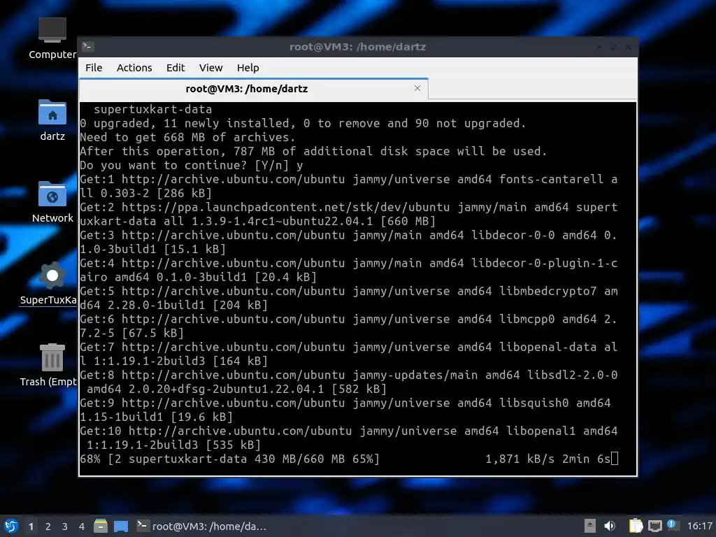Click the Get:4 libdecor-0-plugin-1-cairo line
716x537 pixels.
349,270
